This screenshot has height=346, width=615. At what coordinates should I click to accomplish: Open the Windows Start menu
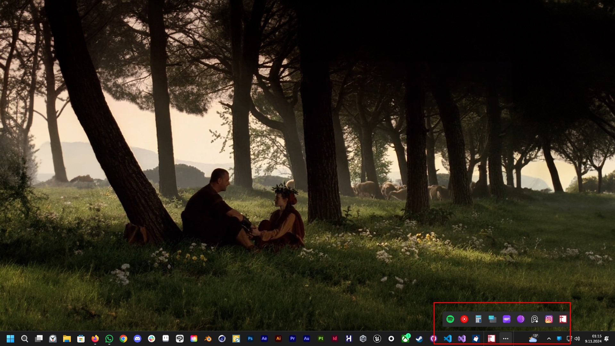tap(10, 339)
